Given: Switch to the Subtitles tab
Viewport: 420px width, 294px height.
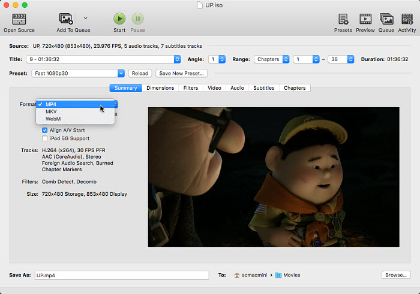Looking at the screenshot, I should pyautogui.click(x=264, y=88).
